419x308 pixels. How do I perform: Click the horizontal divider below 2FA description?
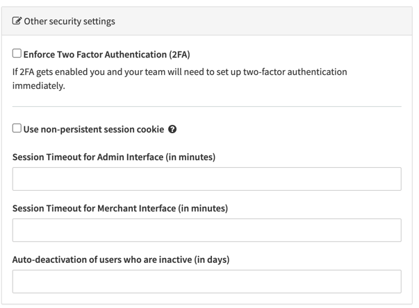click(x=206, y=106)
